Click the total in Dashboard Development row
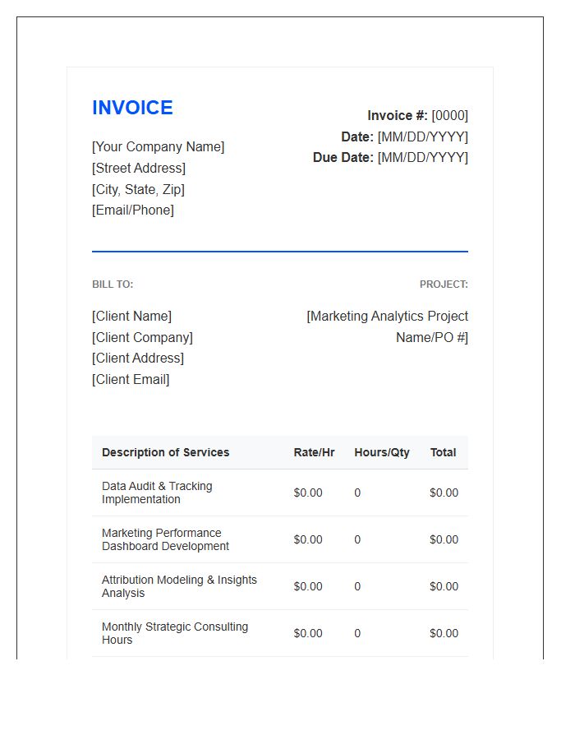The width and height of the screenshot is (575, 740). (444, 539)
